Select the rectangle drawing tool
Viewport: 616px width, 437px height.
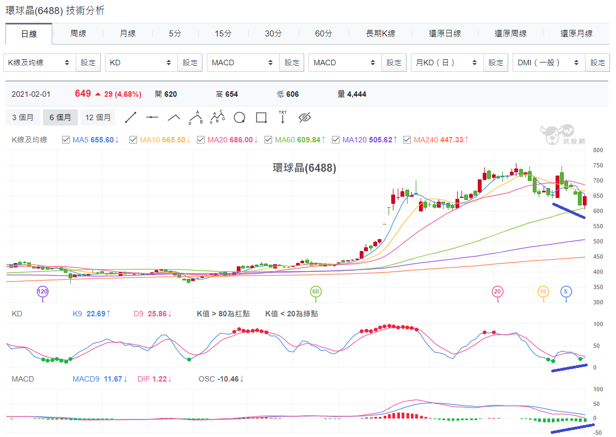261,117
